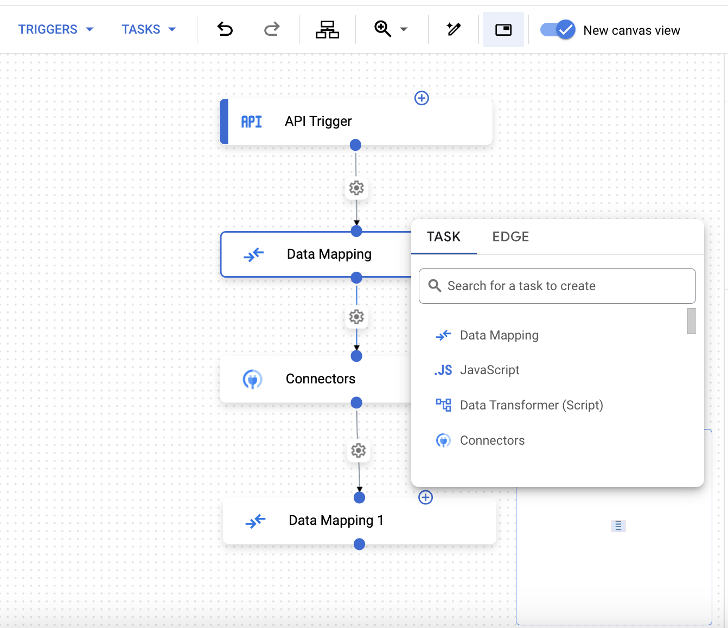Screen dimensions: 728x628
Task: Click the task list scrollbar thumb
Action: coord(691,321)
